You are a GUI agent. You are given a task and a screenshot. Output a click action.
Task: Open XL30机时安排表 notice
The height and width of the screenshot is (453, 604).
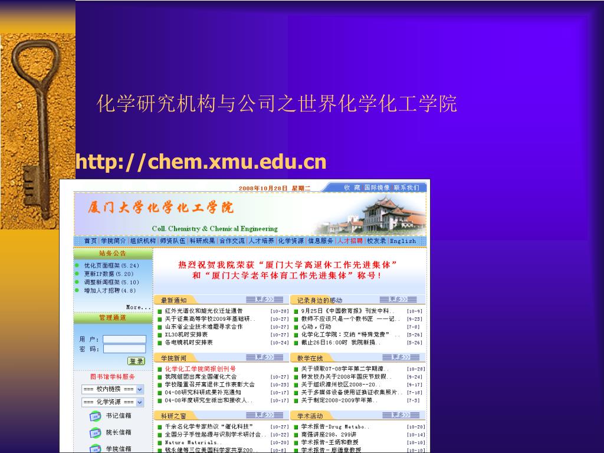(186, 334)
